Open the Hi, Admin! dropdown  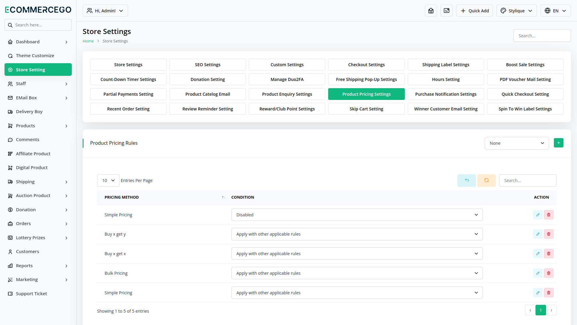(105, 11)
